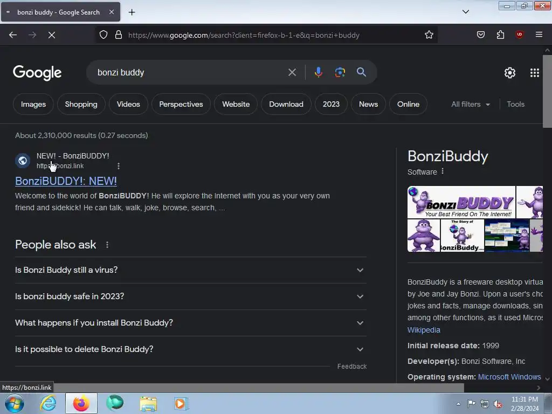
Task: Open the uBlock Origin extension icon
Action: [519, 34]
